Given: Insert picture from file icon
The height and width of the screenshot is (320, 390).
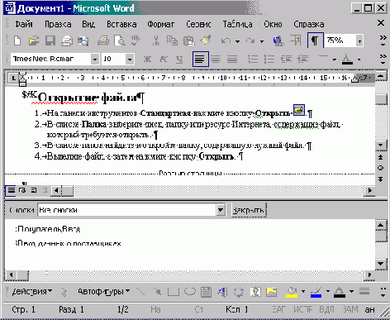Looking at the screenshot, I should (x=271, y=292).
